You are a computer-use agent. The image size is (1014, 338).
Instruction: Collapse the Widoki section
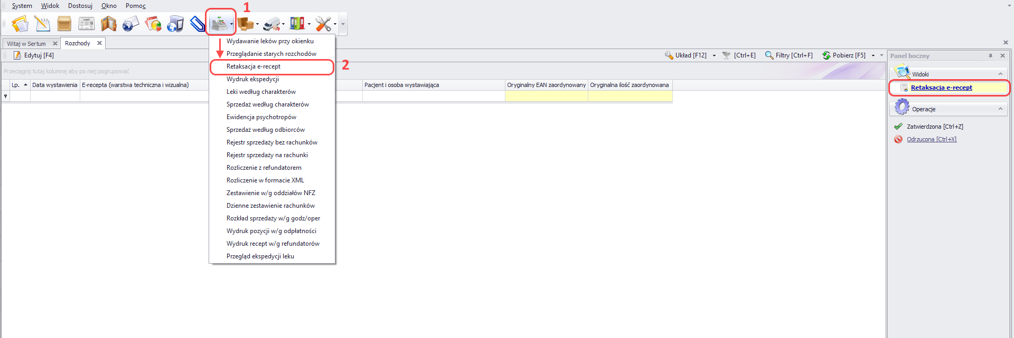[1000, 74]
